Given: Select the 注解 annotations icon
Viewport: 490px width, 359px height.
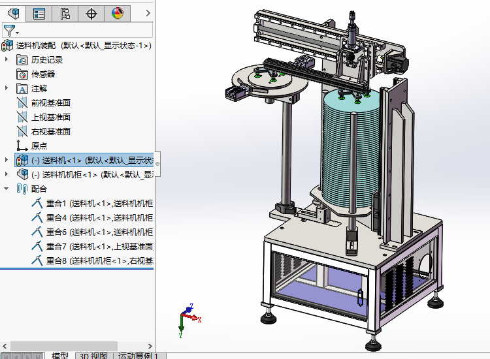Looking at the screenshot, I should tap(22, 88).
